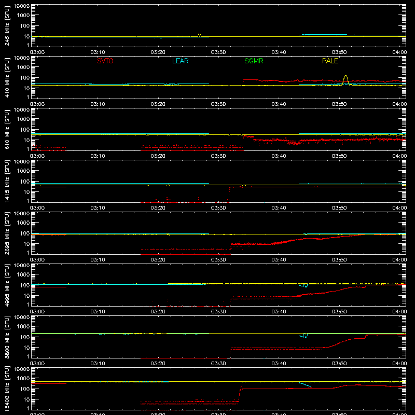
Task: Click the yellow spike marker in the 245 MHz panel
Action: click(199, 35)
